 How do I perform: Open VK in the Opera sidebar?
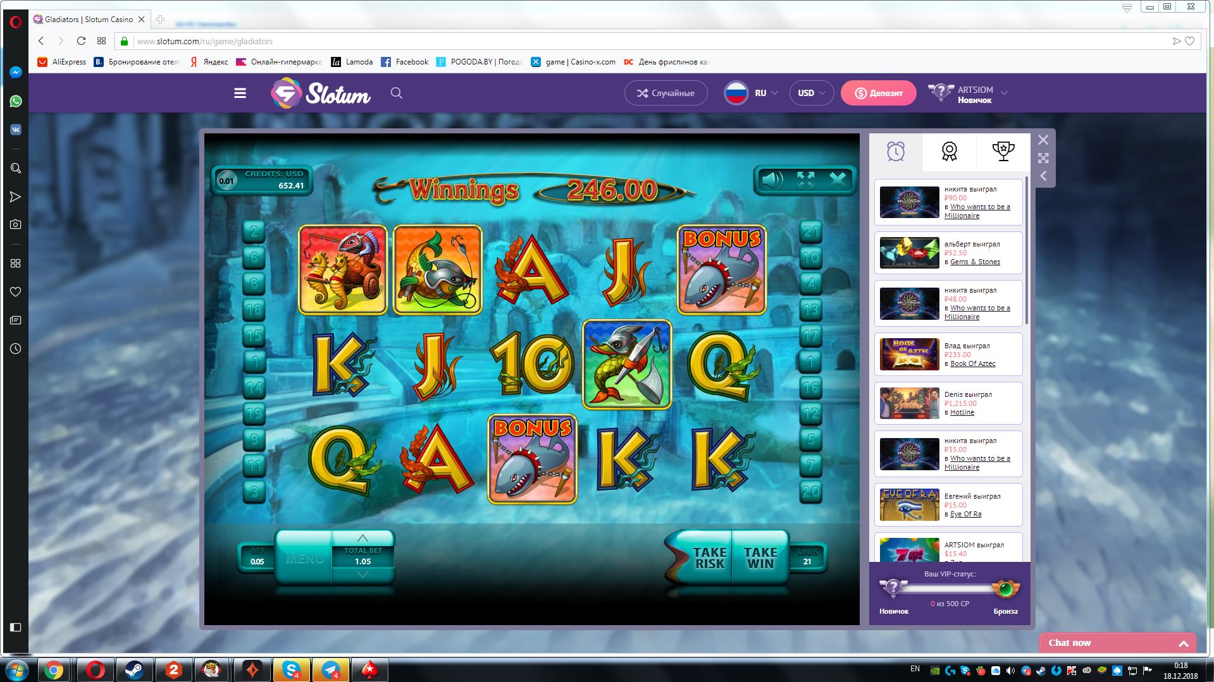coord(16,130)
